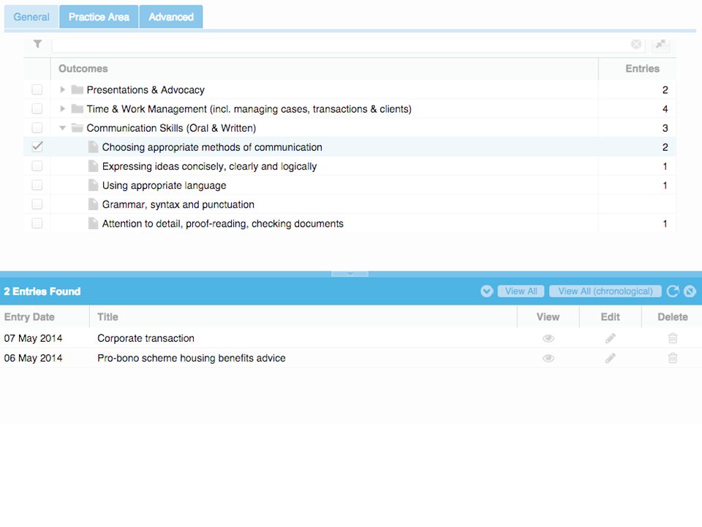
Task: Select the Presentations & Advocacy row label
Action: click(x=146, y=90)
